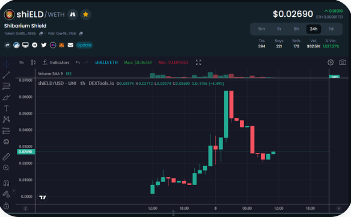Click the shiELD/USD · UNI chart title

point(76,84)
